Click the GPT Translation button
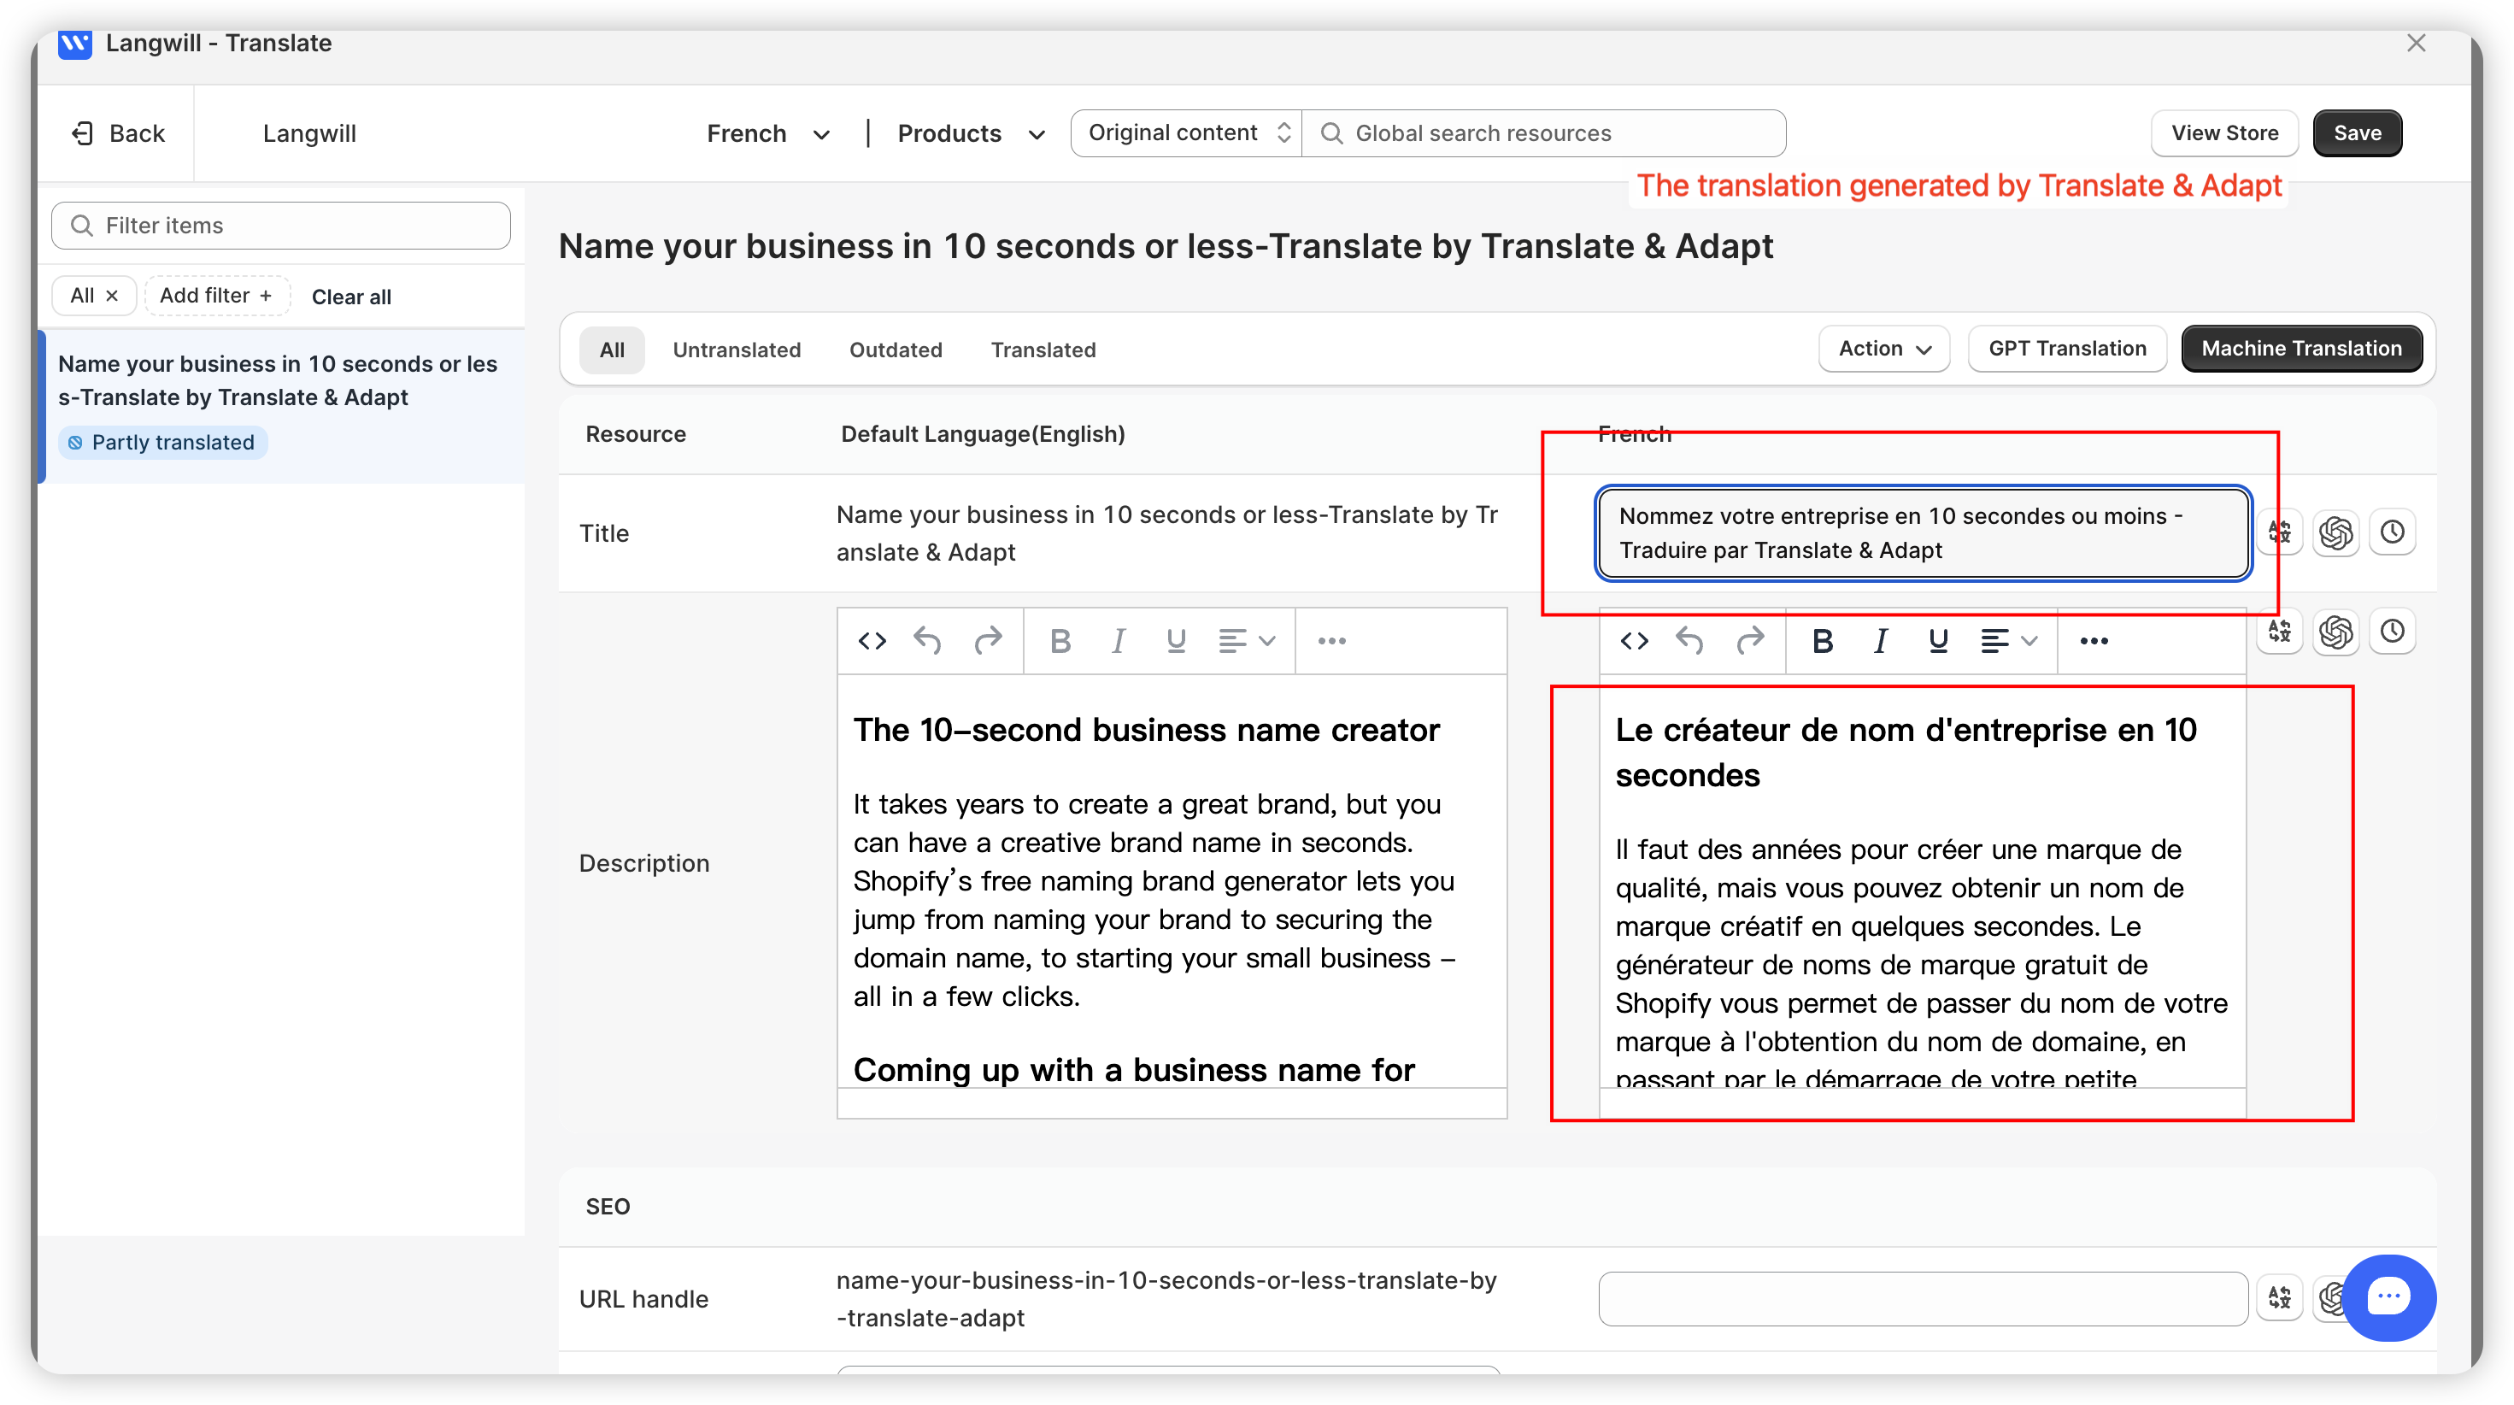 coord(2067,349)
